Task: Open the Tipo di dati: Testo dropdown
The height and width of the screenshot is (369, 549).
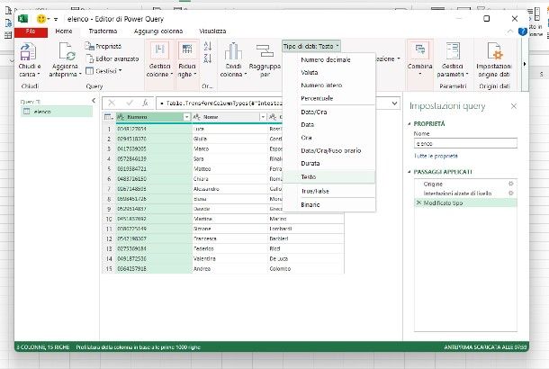Action: [x=310, y=46]
